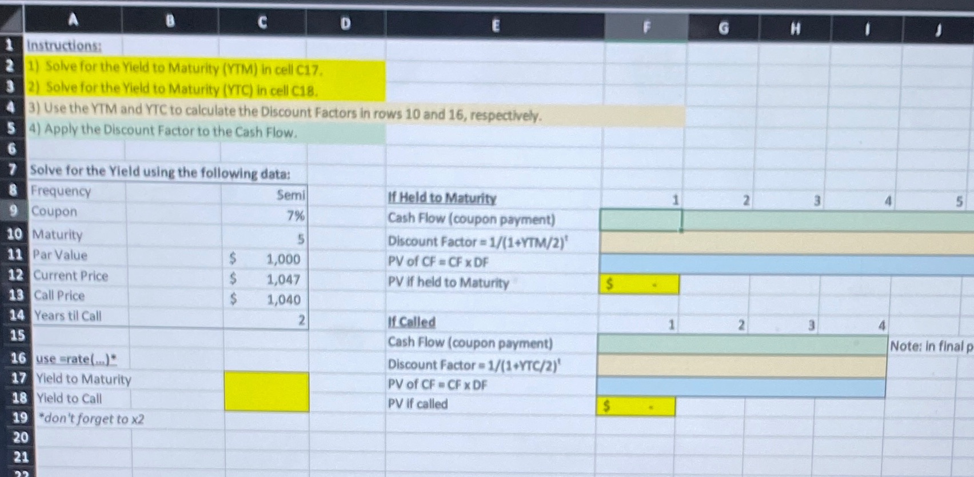This screenshot has width=974, height=477.
Task: Click the call price "1,040"
Action: [x=284, y=299]
